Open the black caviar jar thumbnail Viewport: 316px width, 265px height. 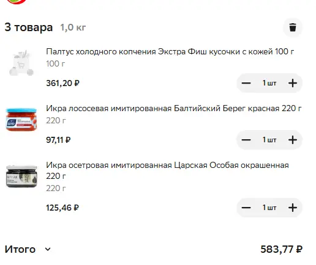[21, 176]
